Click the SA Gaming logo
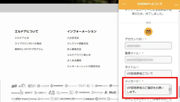 coord(62,93)
